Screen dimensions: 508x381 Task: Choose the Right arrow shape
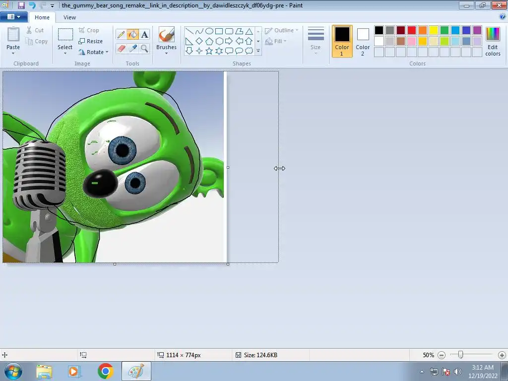coord(229,41)
